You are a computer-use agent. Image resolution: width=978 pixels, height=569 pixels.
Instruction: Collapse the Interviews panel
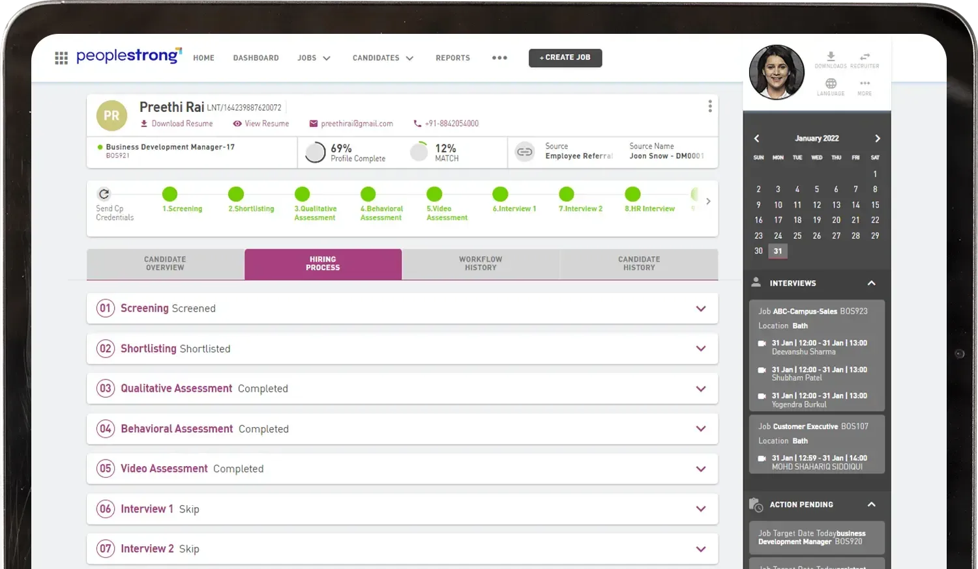click(x=872, y=283)
